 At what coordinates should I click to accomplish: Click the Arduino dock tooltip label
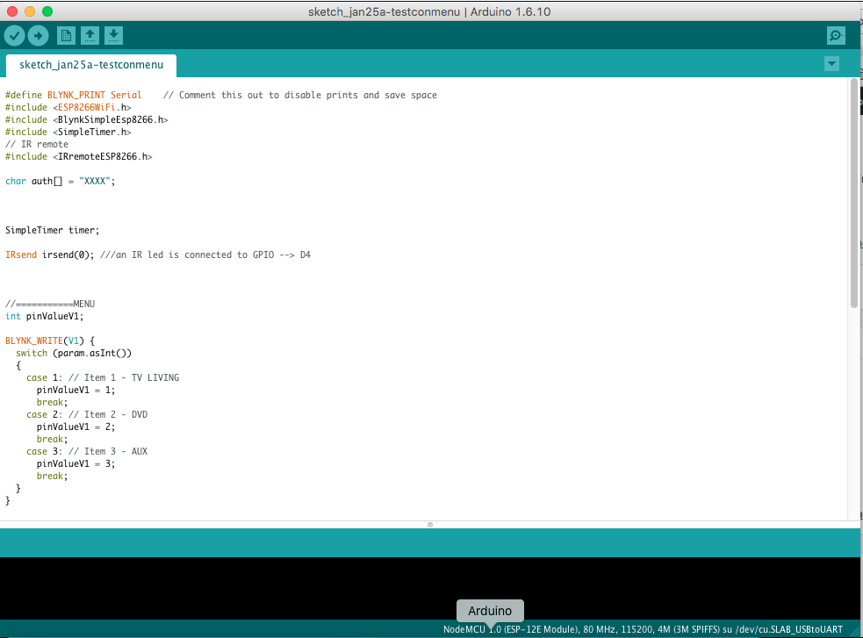coord(490,611)
